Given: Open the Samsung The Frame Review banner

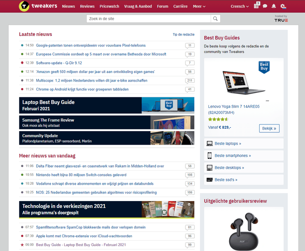Looking at the screenshot, I should pos(107,122).
